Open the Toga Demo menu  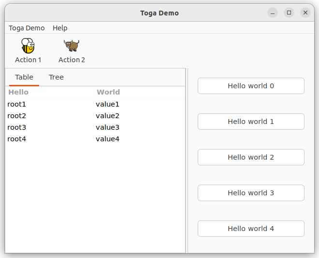point(27,28)
